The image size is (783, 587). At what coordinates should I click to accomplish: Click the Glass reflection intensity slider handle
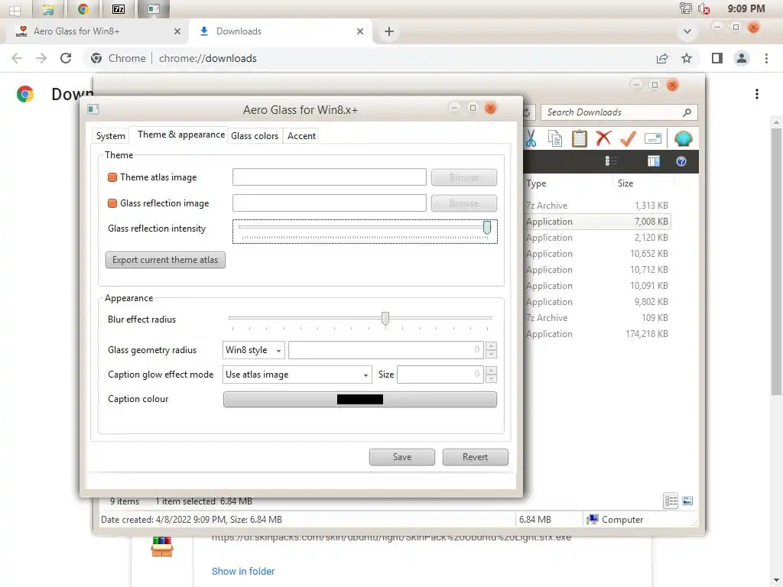point(487,228)
